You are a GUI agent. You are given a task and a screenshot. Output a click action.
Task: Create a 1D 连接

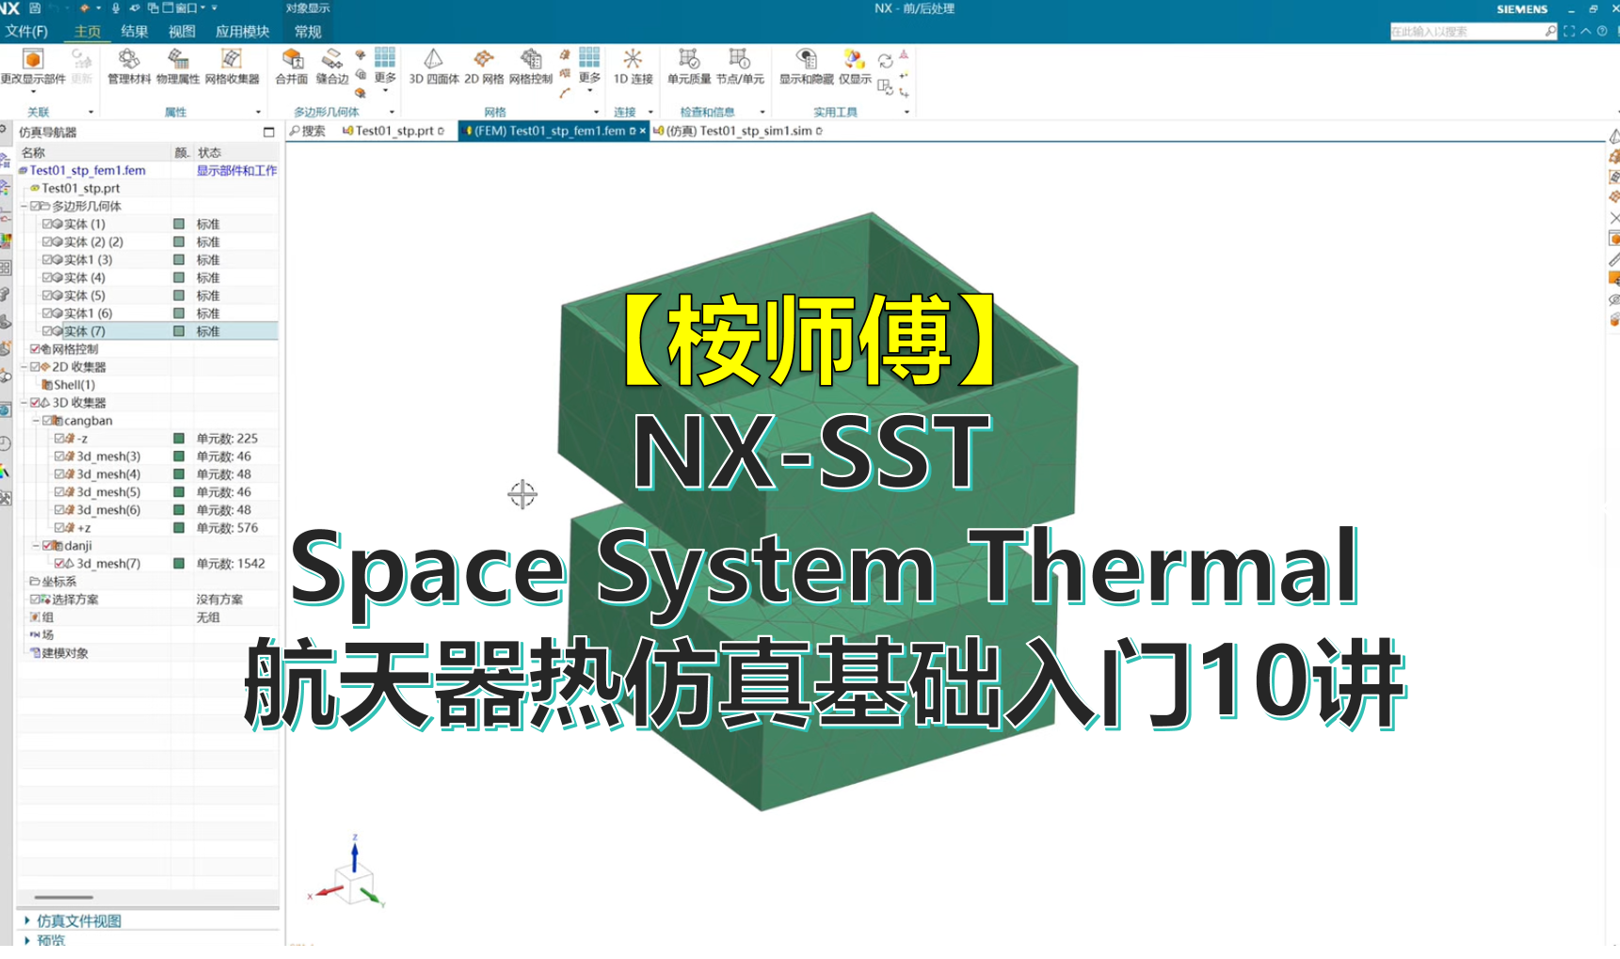tap(633, 65)
